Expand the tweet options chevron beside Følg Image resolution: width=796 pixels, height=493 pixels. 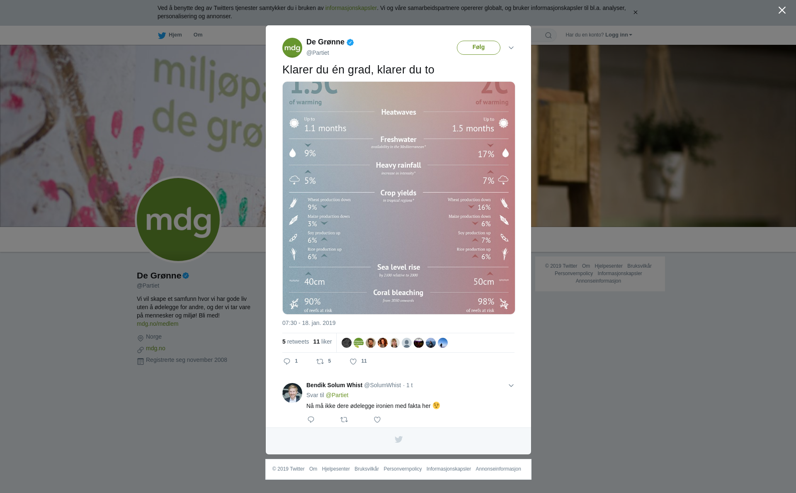(511, 48)
